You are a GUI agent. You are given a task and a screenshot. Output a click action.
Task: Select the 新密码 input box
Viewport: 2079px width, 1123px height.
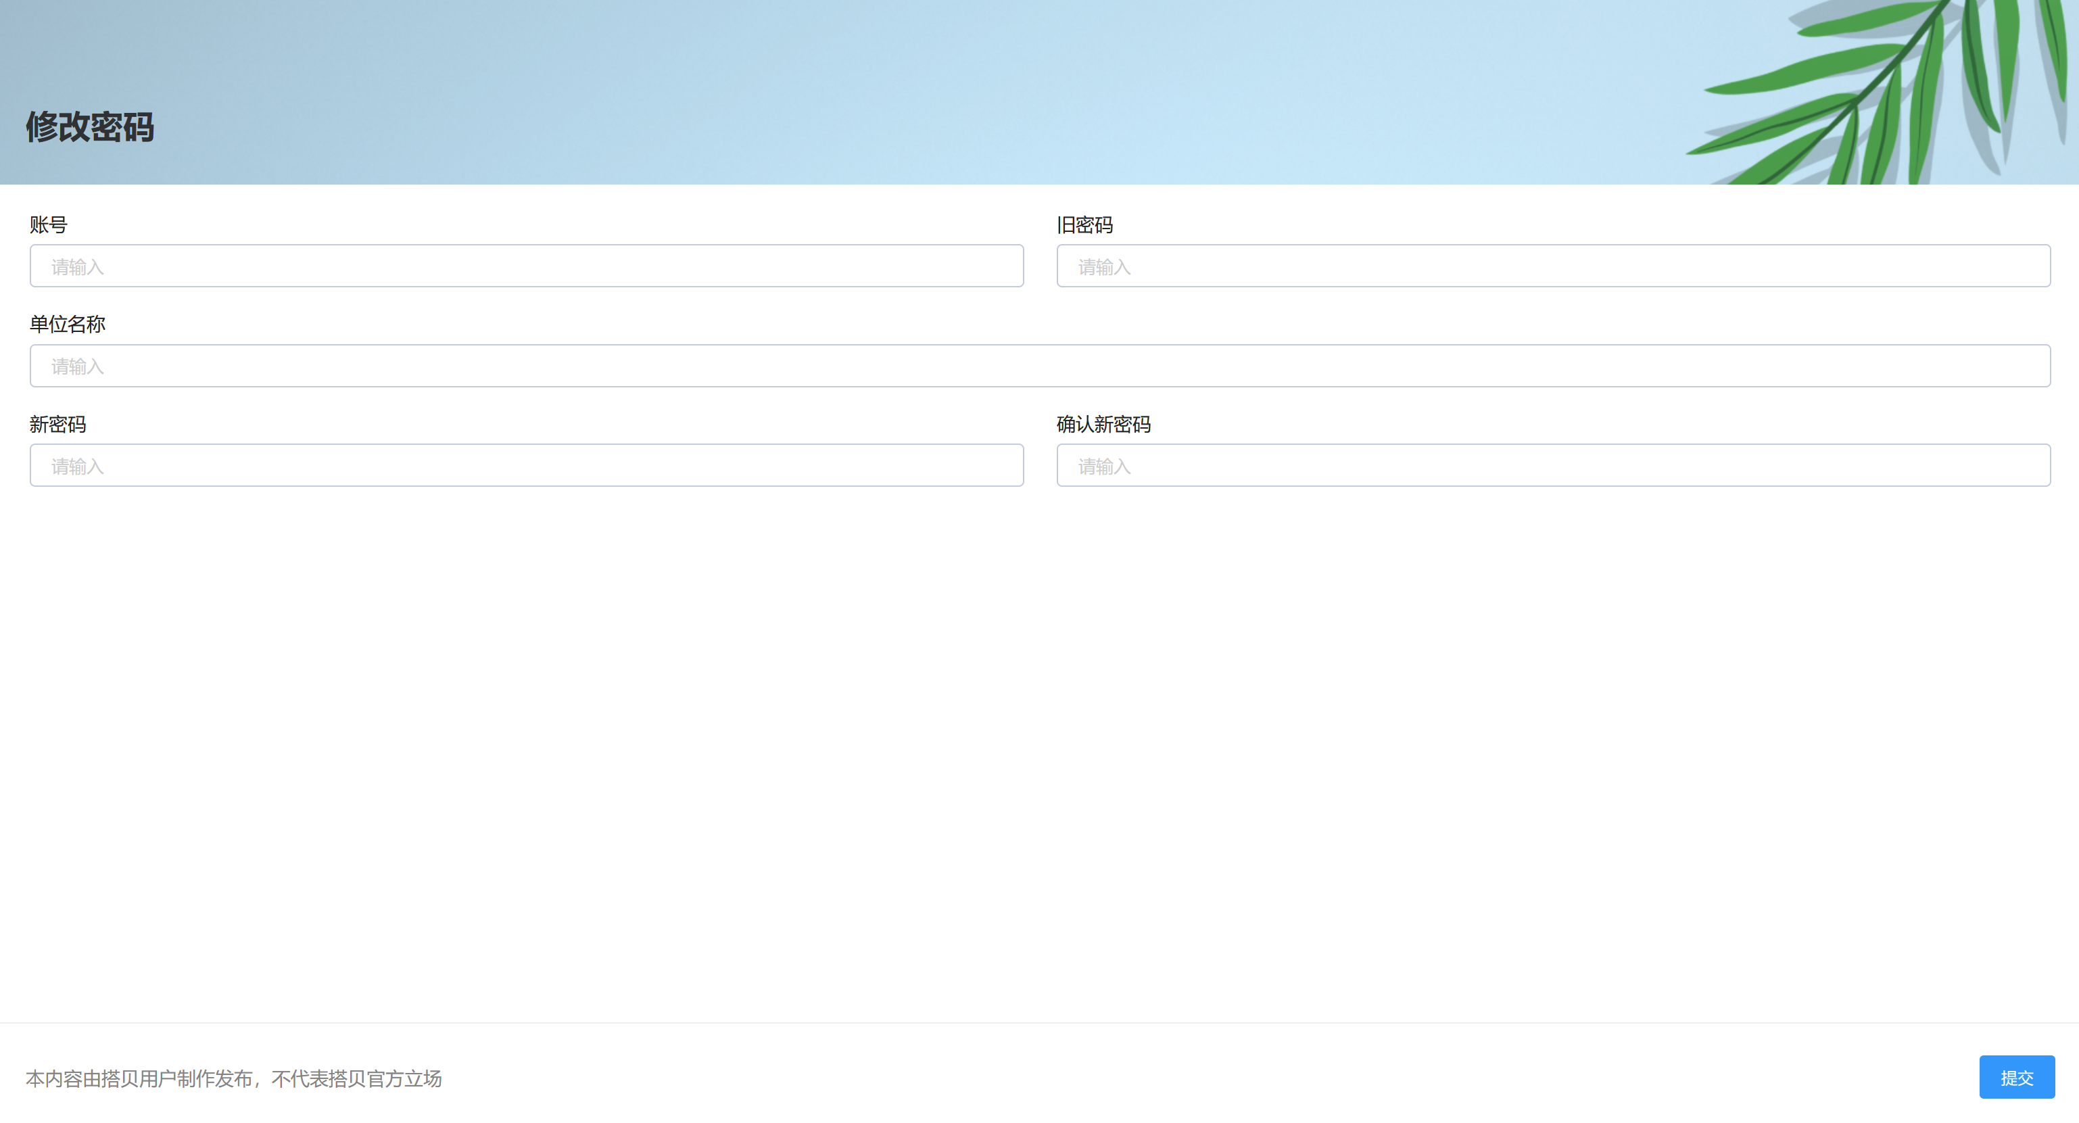[526, 466]
